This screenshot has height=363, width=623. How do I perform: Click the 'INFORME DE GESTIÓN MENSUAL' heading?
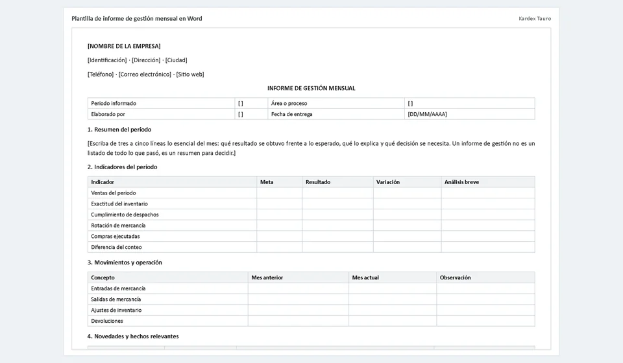click(311, 88)
